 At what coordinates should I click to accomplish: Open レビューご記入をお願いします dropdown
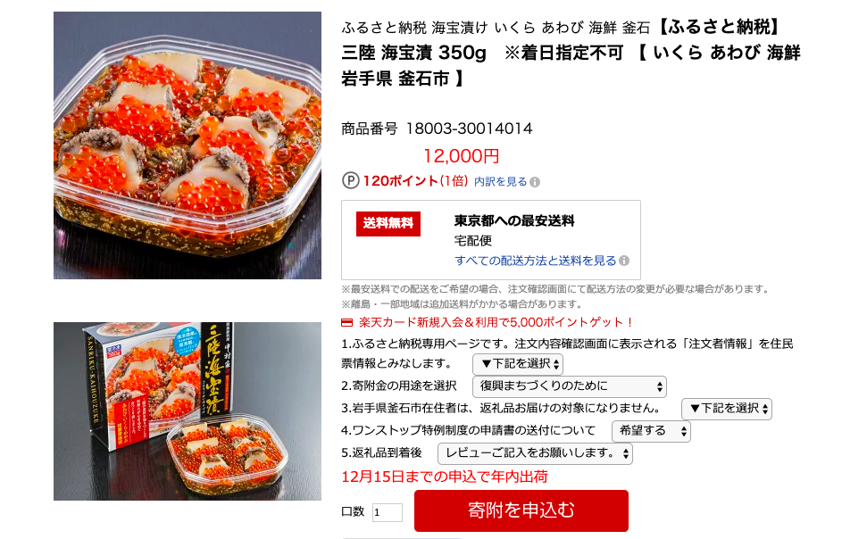coord(535,454)
